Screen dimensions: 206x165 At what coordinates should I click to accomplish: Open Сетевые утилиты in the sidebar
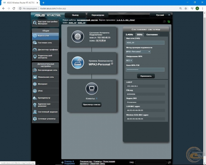click(x=45, y=119)
